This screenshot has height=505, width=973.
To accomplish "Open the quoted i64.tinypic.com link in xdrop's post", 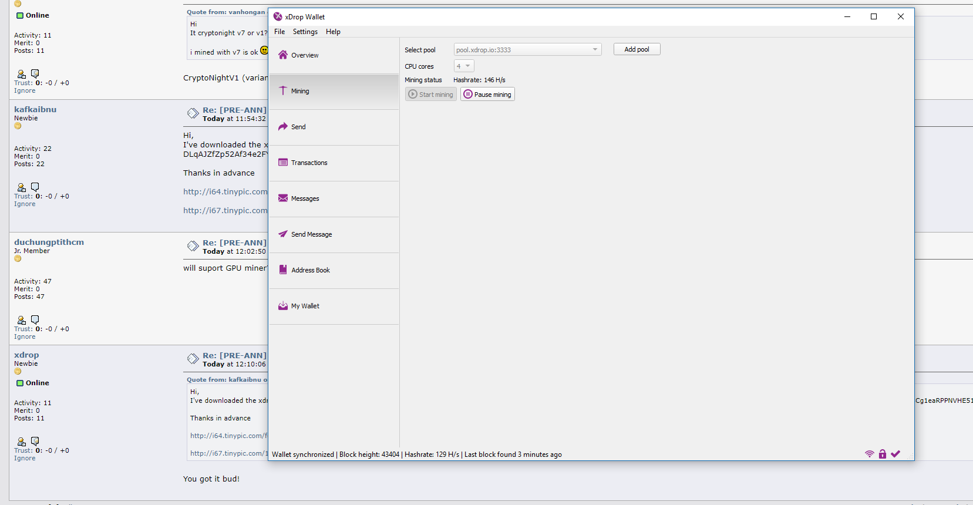I will (x=229, y=436).
